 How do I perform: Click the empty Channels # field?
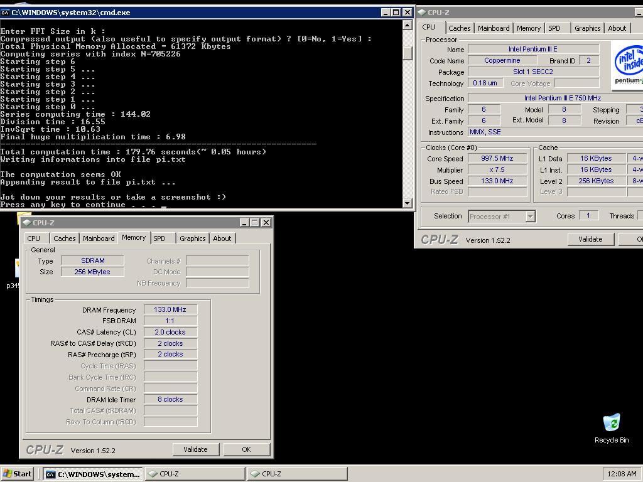(x=217, y=260)
